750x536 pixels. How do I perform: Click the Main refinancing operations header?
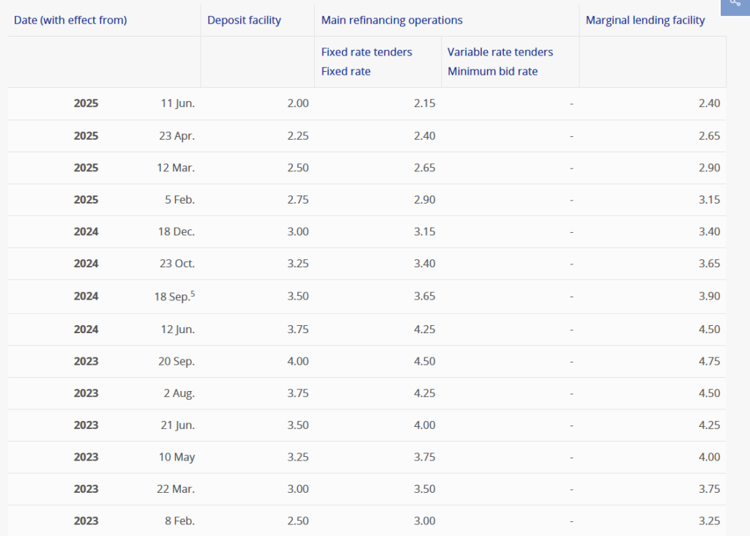click(x=392, y=21)
